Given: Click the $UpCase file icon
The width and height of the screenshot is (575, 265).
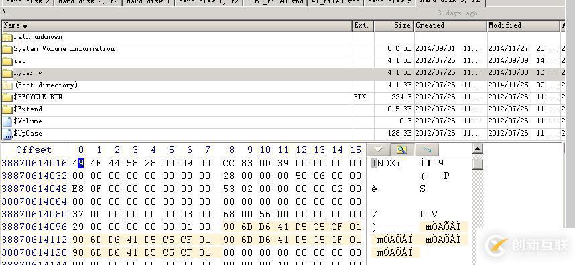Looking at the screenshot, I should pos(7,134).
